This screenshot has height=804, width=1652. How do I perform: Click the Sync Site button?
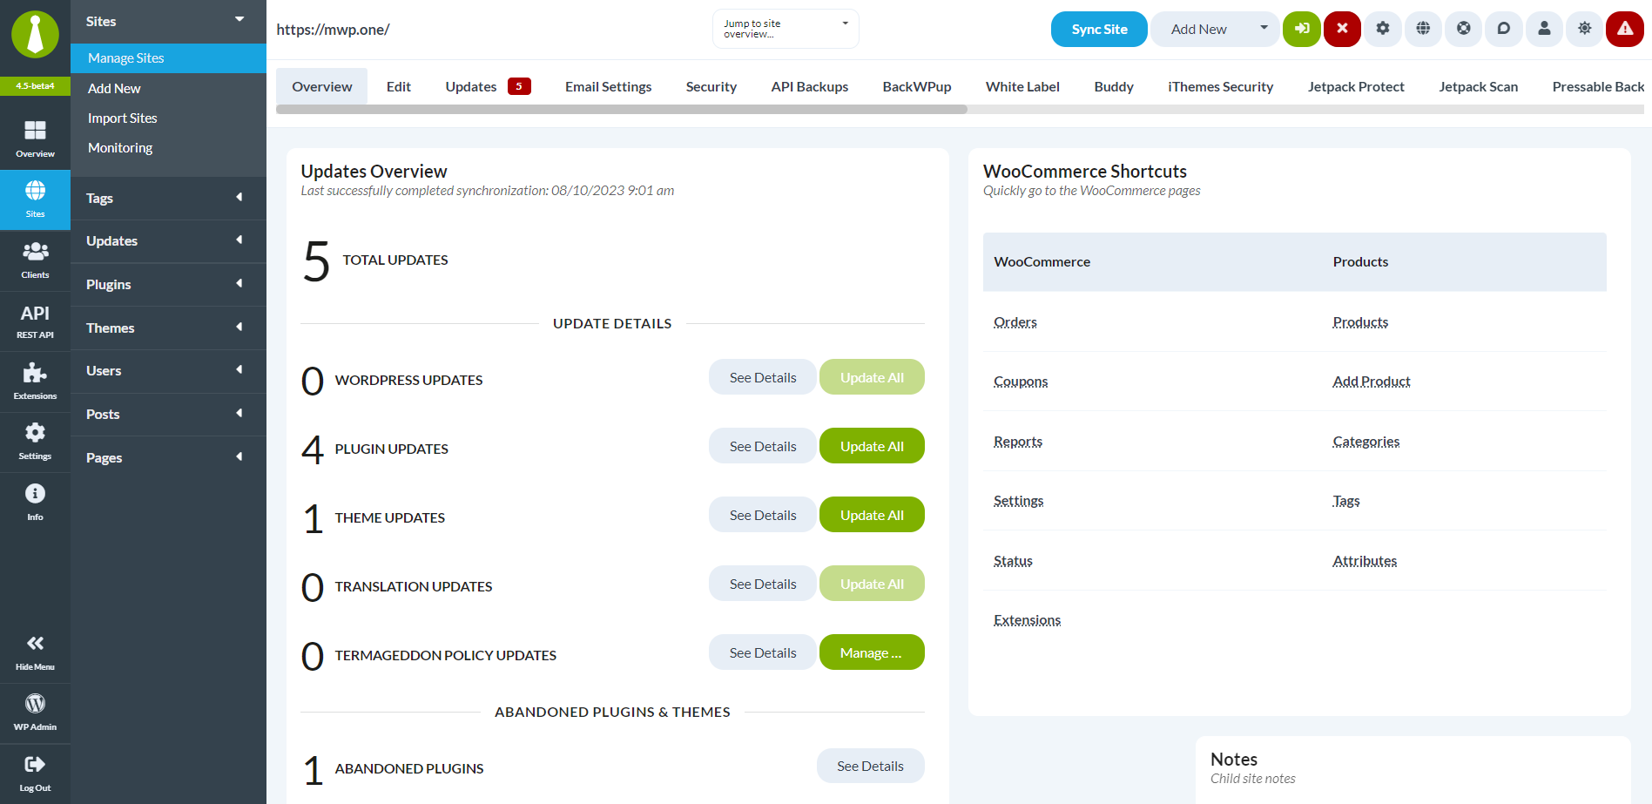[x=1099, y=29]
